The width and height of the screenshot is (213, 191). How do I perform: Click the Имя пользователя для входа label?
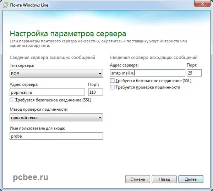(37, 128)
